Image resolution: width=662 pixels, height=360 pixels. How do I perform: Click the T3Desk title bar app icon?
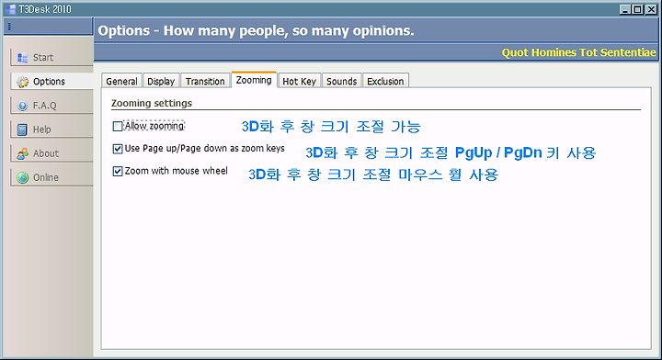click(10, 9)
